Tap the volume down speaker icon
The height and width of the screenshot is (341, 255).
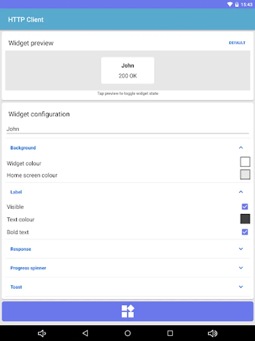[42, 333]
